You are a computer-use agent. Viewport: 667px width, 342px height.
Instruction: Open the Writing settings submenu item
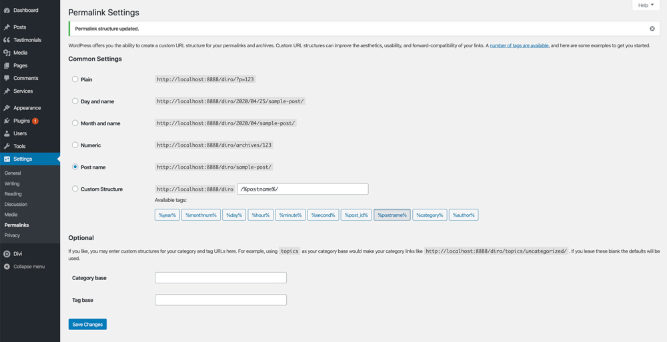[12, 184]
